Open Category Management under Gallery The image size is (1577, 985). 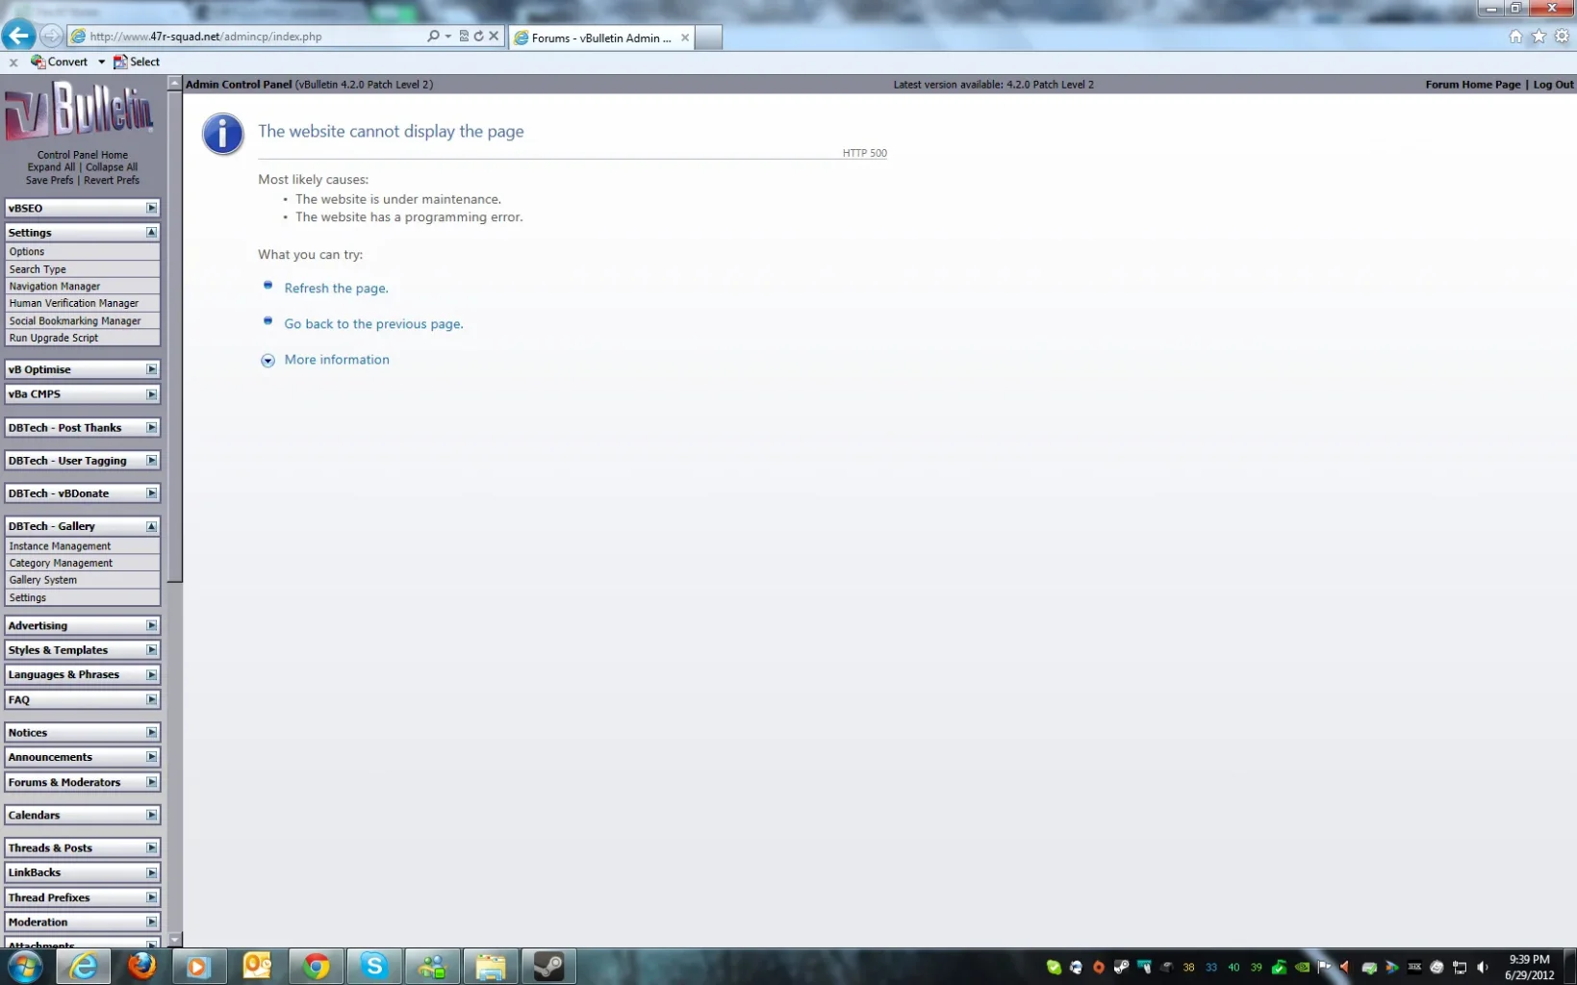click(82, 564)
